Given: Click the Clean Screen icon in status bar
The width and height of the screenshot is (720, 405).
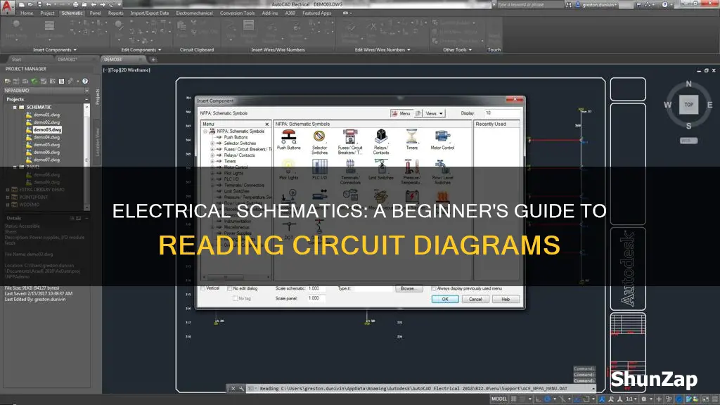Looking at the screenshot, I should pos(706,399).
